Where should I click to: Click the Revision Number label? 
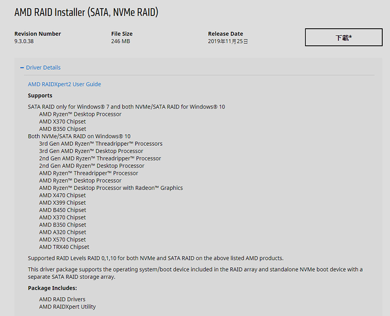(x=38, y=34)
